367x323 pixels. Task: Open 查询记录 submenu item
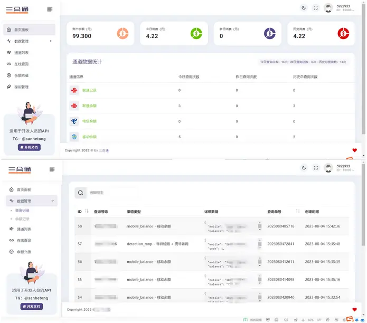(22, 211)
